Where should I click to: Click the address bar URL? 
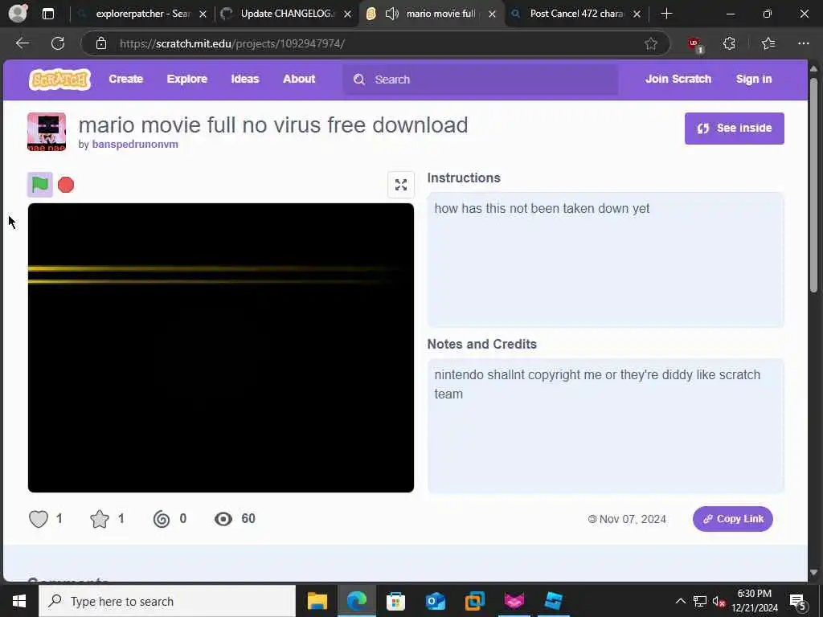(x=232, y=43)
